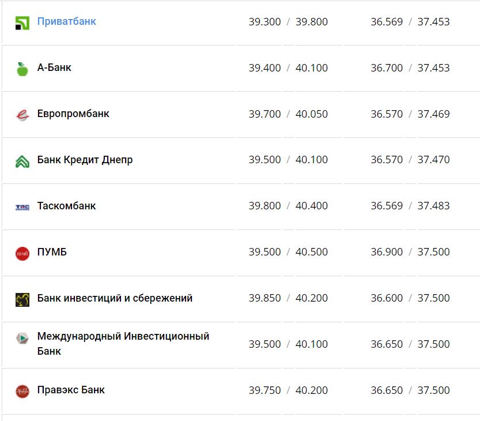Click the round red ПУМБ logo
The image size is (480, 421).
point(21,252)
